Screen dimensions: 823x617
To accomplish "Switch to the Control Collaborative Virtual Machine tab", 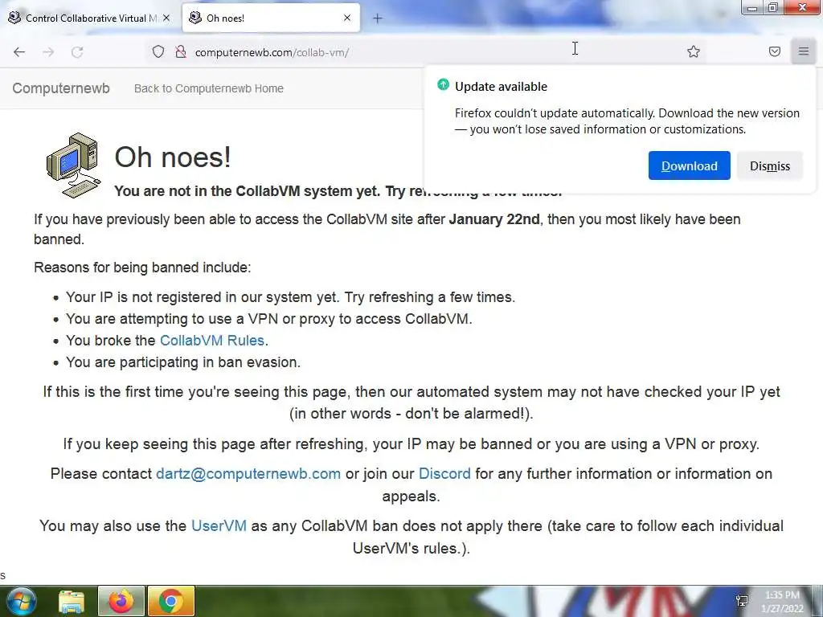I will pyautogui.click(x=90, y=18).
